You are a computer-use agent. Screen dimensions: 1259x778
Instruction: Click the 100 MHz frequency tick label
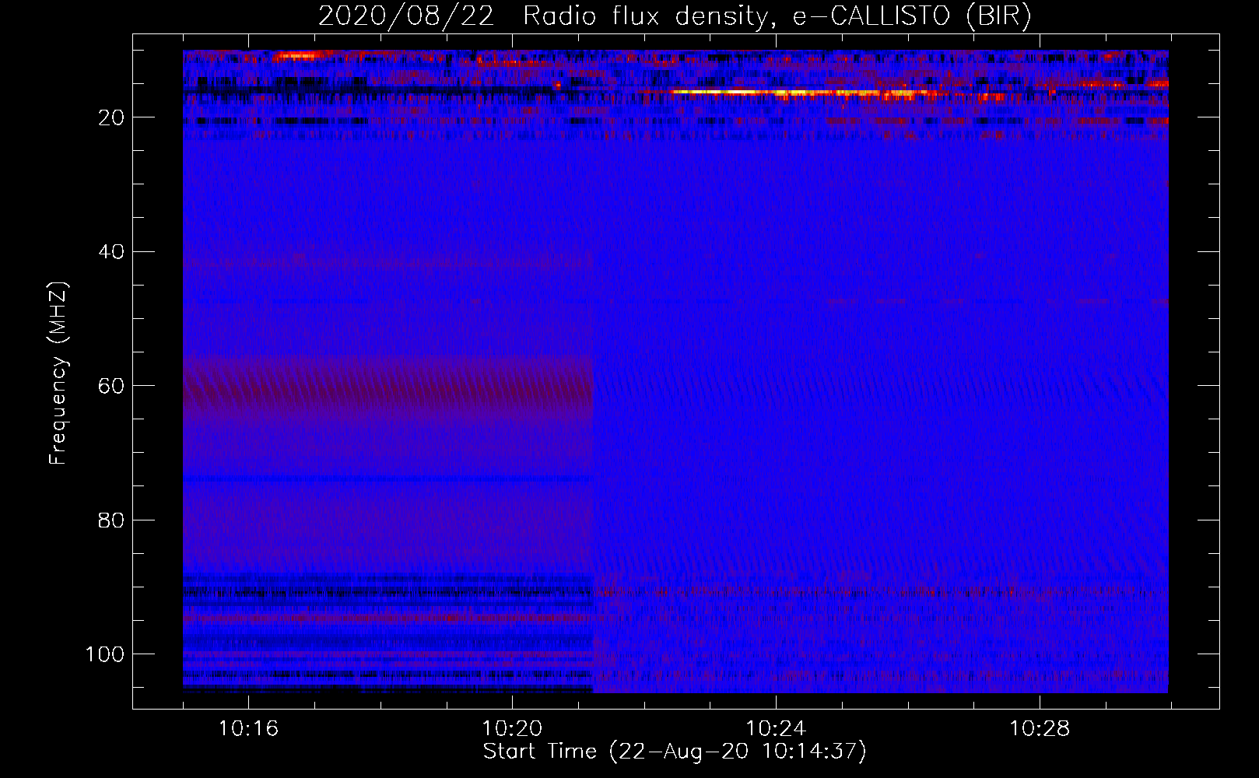(x=104, y=654)
